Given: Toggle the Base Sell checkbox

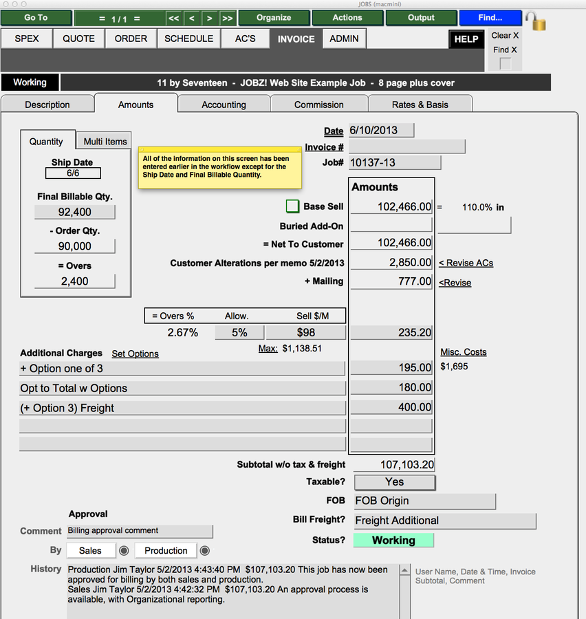Looking at the screenshot, I should tap(293, 206).
